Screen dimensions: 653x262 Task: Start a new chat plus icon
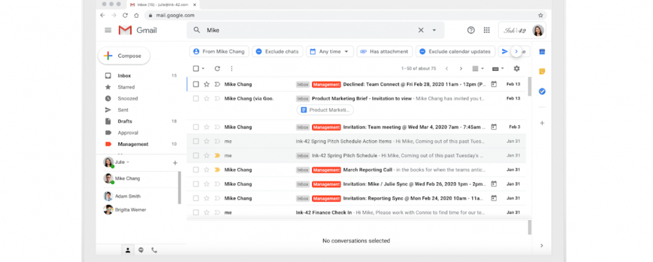click(x=175, y=162)
